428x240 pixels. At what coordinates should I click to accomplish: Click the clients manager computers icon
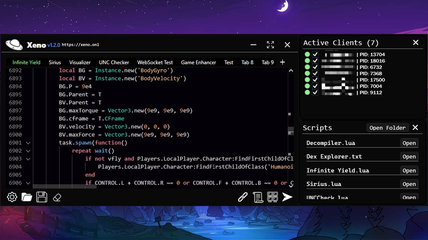pyautogui.click(x=273, y=197)
